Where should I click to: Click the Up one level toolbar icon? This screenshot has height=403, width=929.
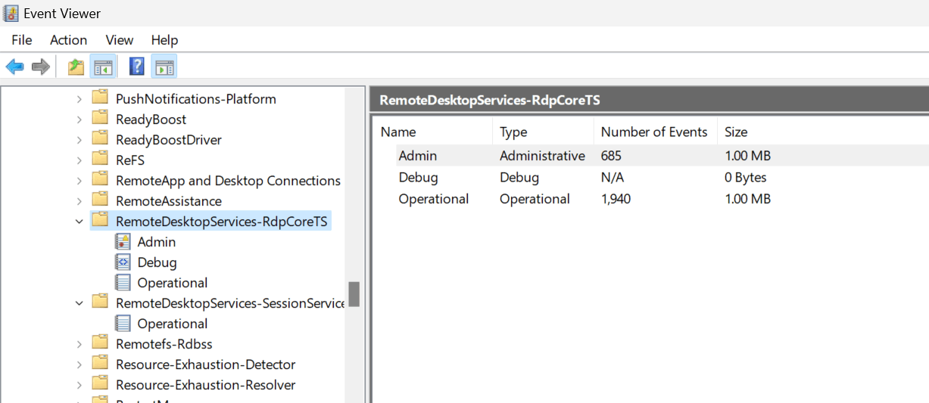(76, 67)
